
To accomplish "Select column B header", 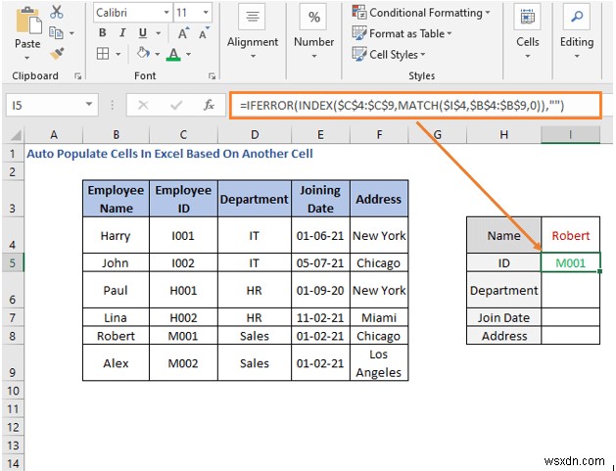I will pos(116,135).
